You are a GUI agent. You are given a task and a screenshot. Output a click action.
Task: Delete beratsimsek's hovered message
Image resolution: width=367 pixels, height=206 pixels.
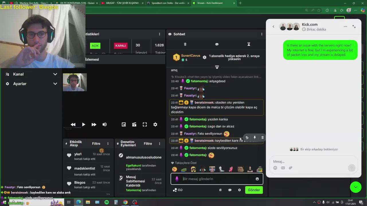coord(262,138)
